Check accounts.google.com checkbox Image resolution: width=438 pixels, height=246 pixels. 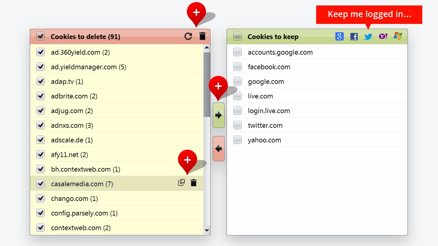pyautogui.click(x=237, y=52)
